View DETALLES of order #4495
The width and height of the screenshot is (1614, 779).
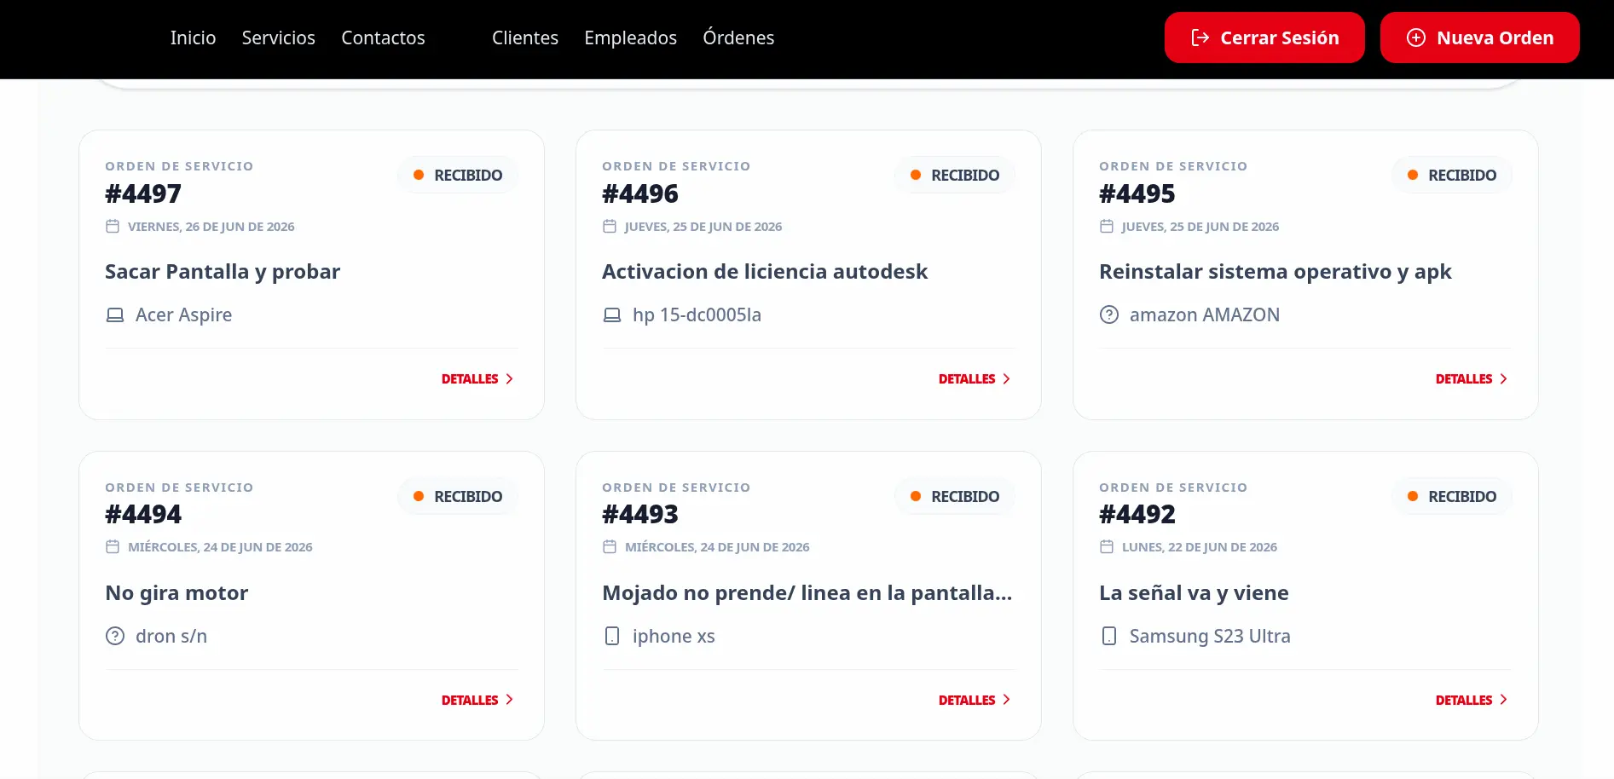pyautogui.click(x=1472, y=378)
